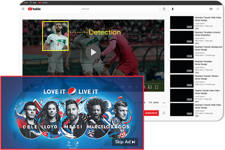Click the Skip Ad button
The height and width of the screenshot is (150, 225).
[125, 142]
